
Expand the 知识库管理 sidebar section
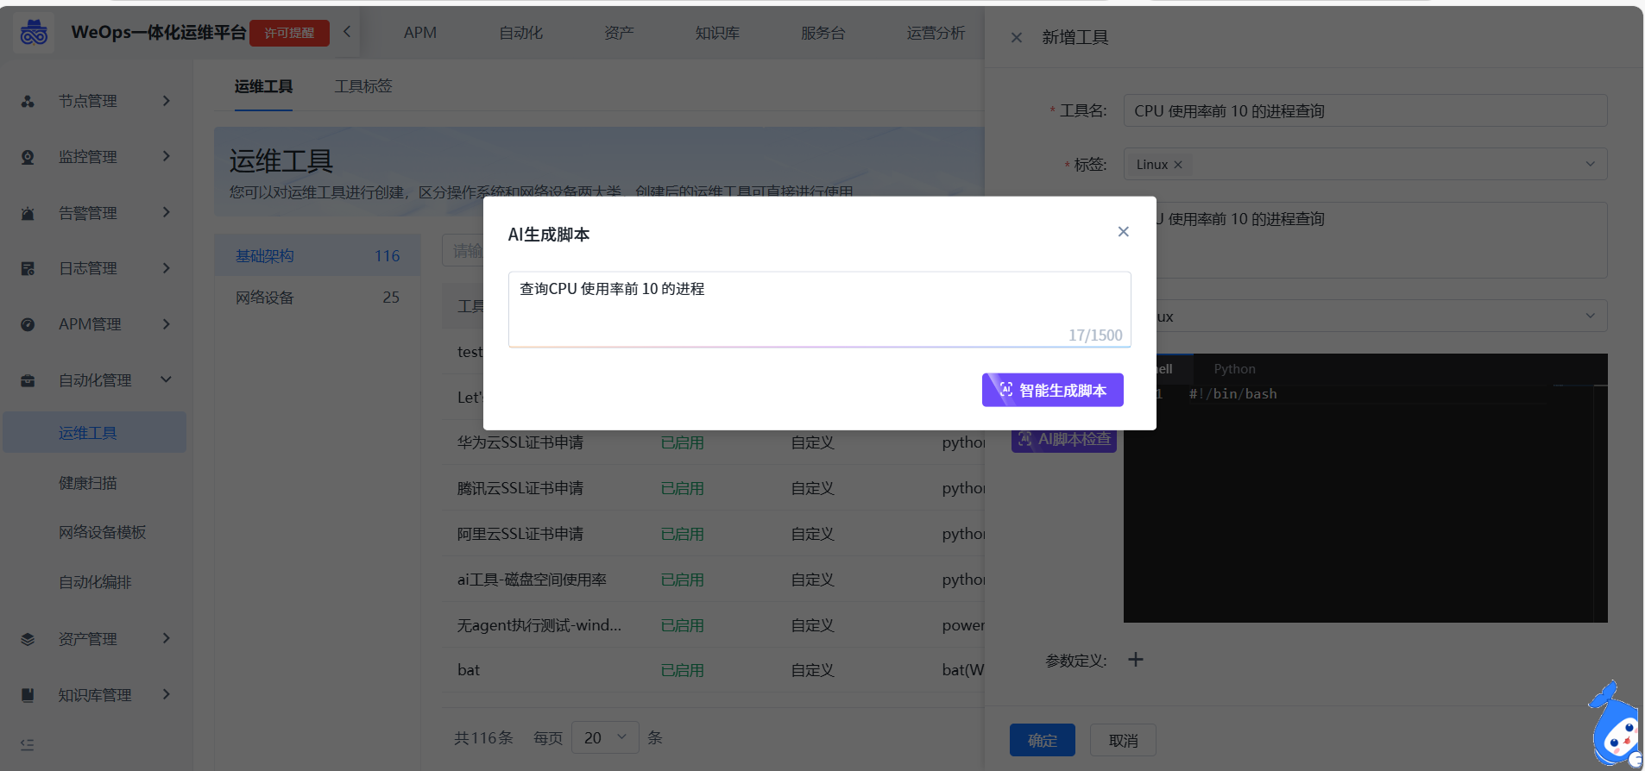(166, 694)
